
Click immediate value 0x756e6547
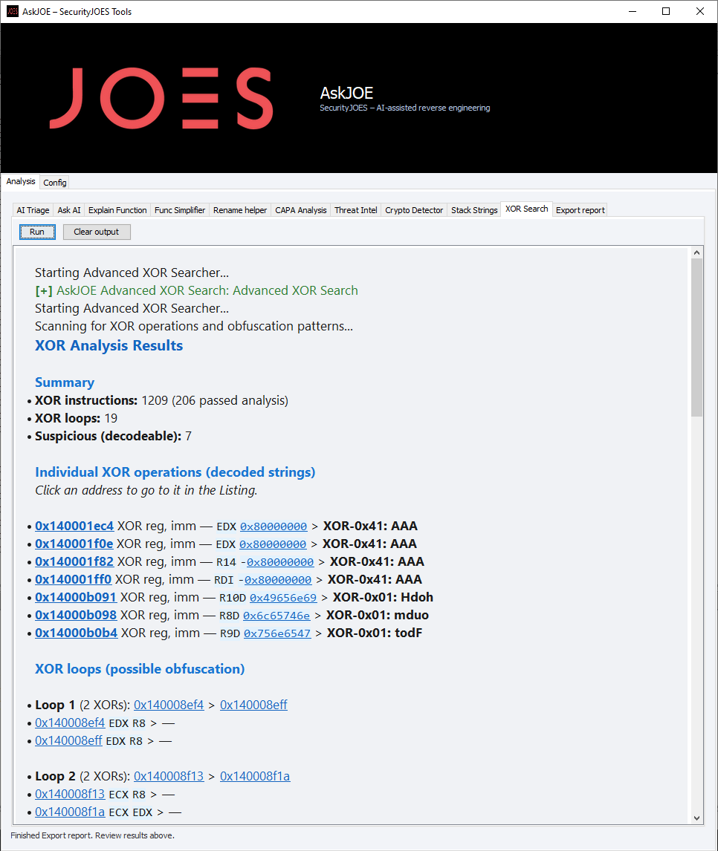[x=277, y=634]
